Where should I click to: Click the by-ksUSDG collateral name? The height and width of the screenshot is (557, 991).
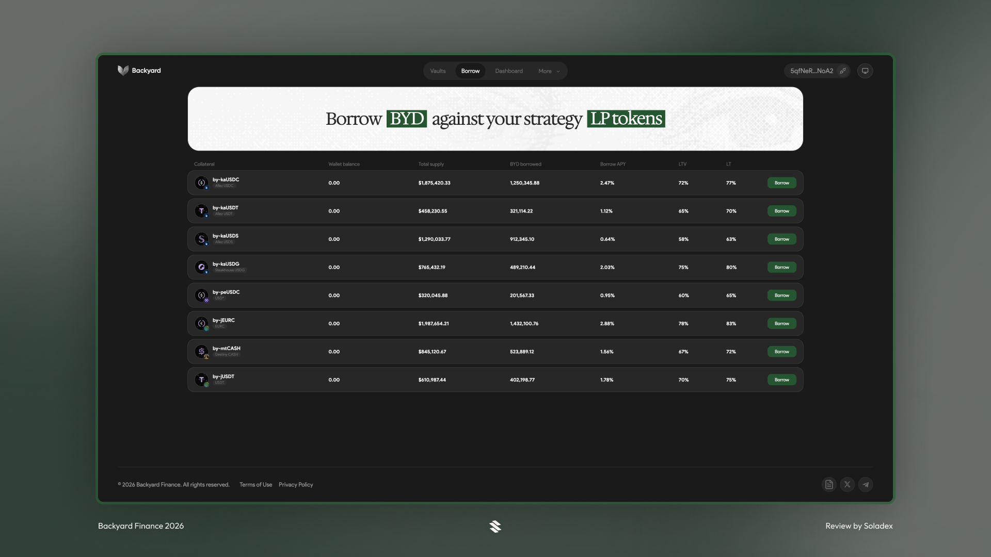tap(226, 264)
